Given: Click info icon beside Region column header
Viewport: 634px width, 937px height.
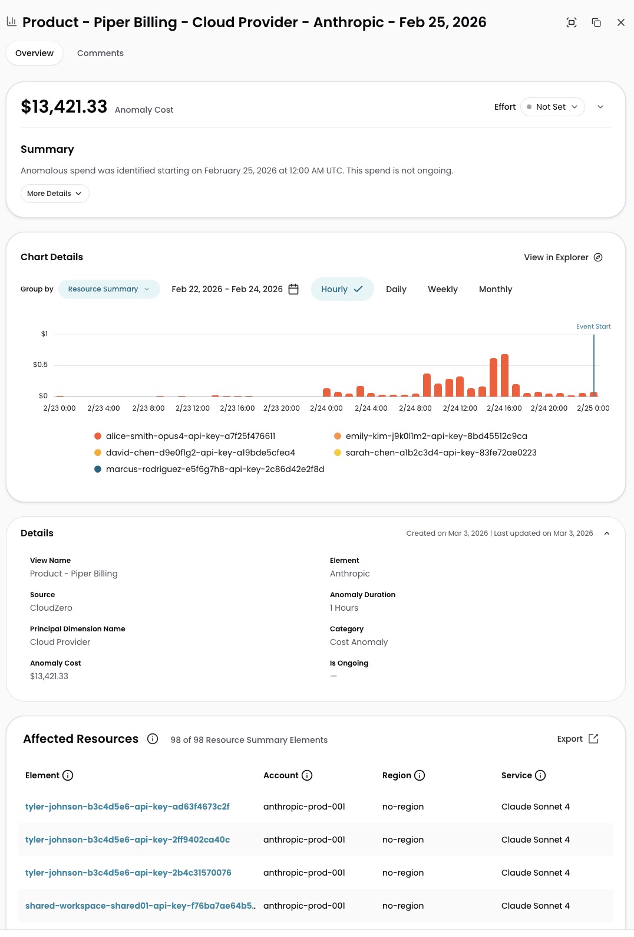Looking at the screenshot, I should [420, 775].
